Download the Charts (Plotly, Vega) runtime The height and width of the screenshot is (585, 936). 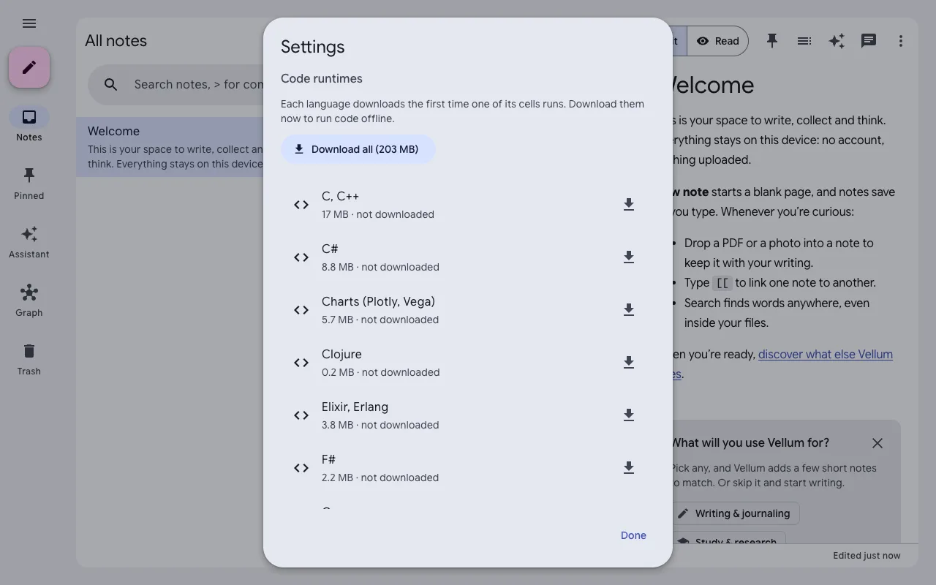click(x=628, y=310)
